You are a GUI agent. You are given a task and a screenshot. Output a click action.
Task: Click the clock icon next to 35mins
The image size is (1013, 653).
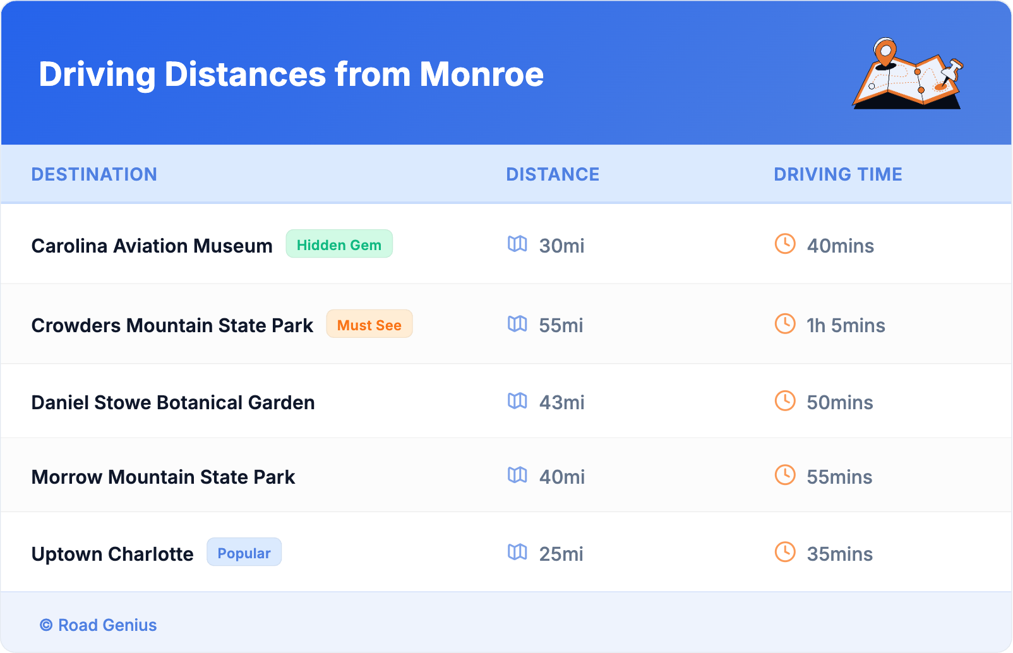tap(785, 553)
